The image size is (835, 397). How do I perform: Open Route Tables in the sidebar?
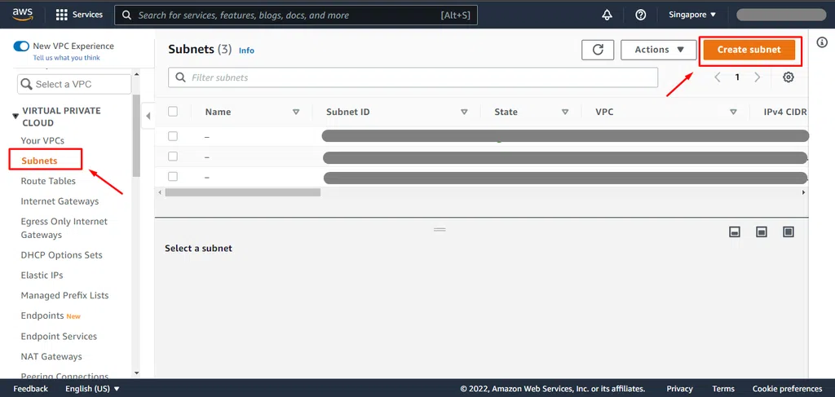[48, 181]
